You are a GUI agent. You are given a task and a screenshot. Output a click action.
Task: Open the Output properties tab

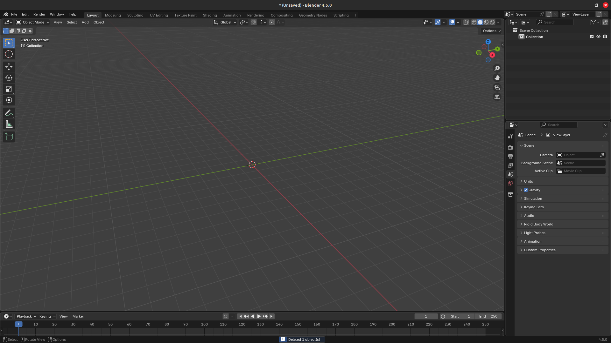(510, 156)
